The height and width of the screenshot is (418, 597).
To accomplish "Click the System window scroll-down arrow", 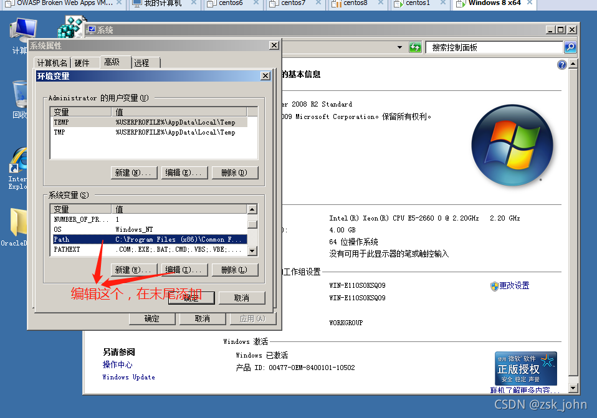I will pos(573,388).
